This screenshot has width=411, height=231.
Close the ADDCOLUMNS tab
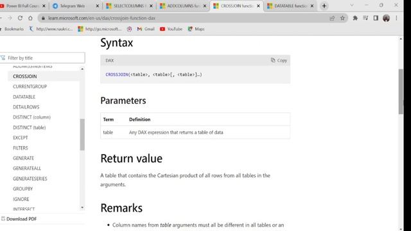click(x=205, y=6)
